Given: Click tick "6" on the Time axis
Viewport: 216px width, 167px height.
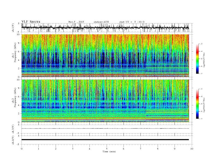Looking at the screenshot, I should click(x=124, y=149).
